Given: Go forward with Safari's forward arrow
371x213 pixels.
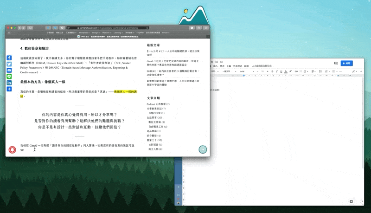Looking at the screenshot, I should click(24, 28).
